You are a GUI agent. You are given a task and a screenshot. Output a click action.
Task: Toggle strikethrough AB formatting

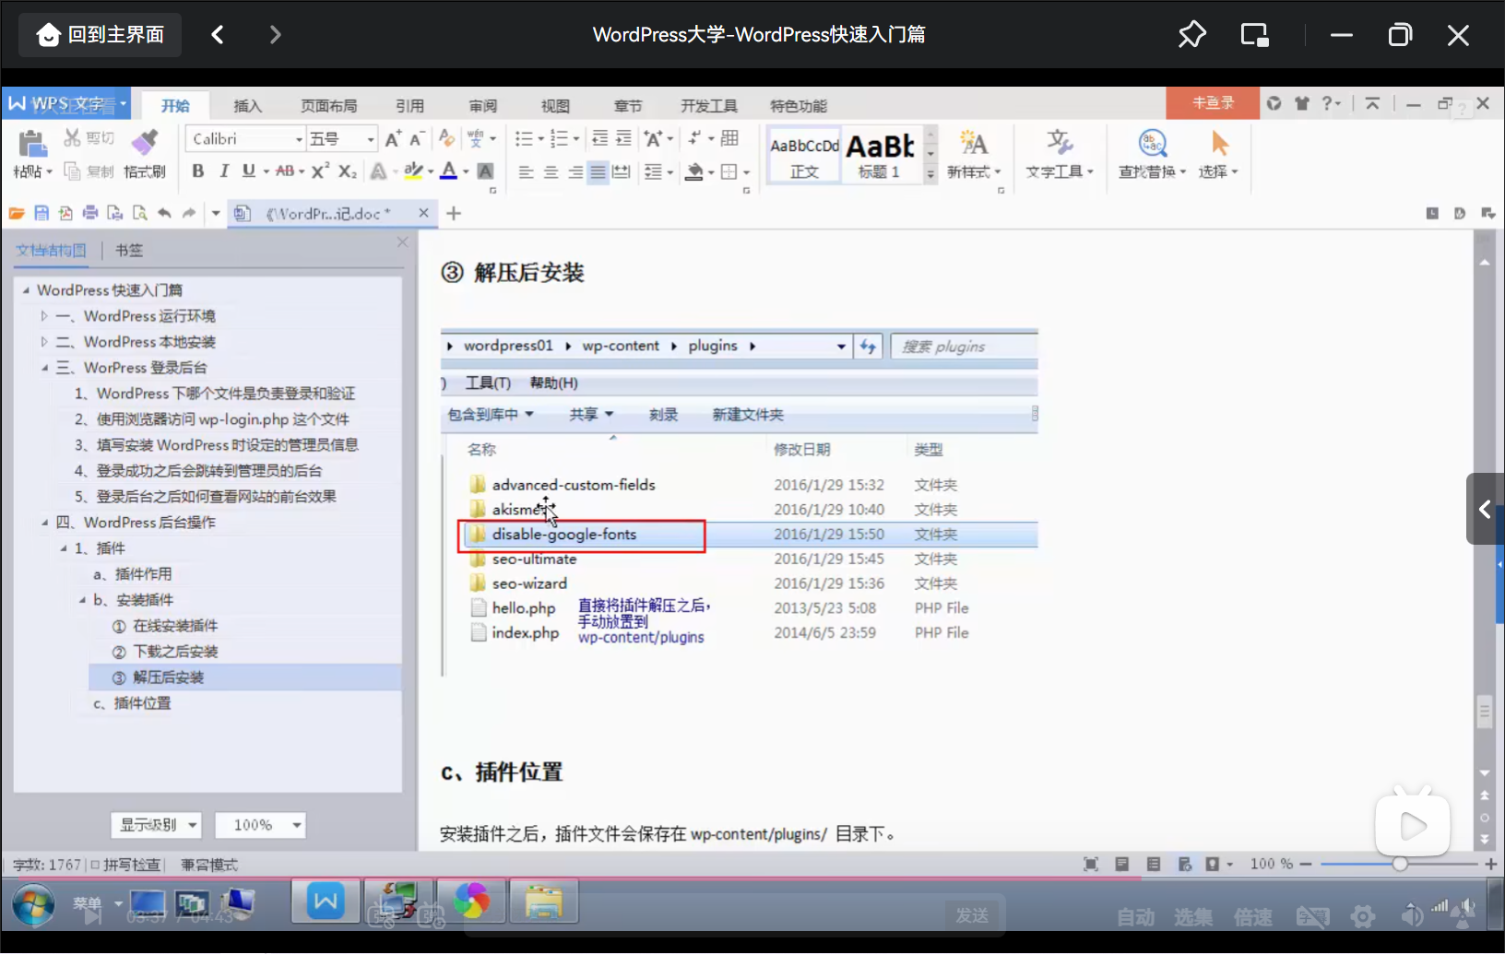285,171
